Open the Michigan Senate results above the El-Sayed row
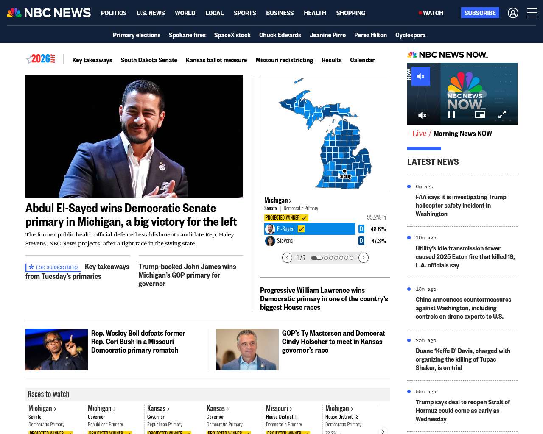The height and width of the screenshot is (434, 543). tap(278, 200)
